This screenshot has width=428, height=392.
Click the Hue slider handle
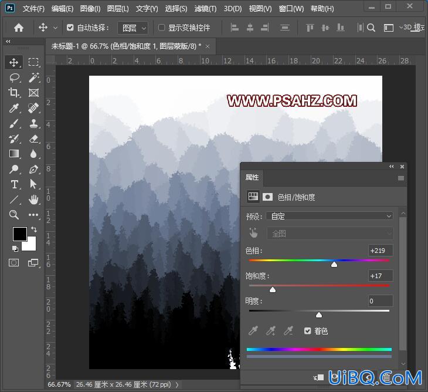click(x=334, y=265)
